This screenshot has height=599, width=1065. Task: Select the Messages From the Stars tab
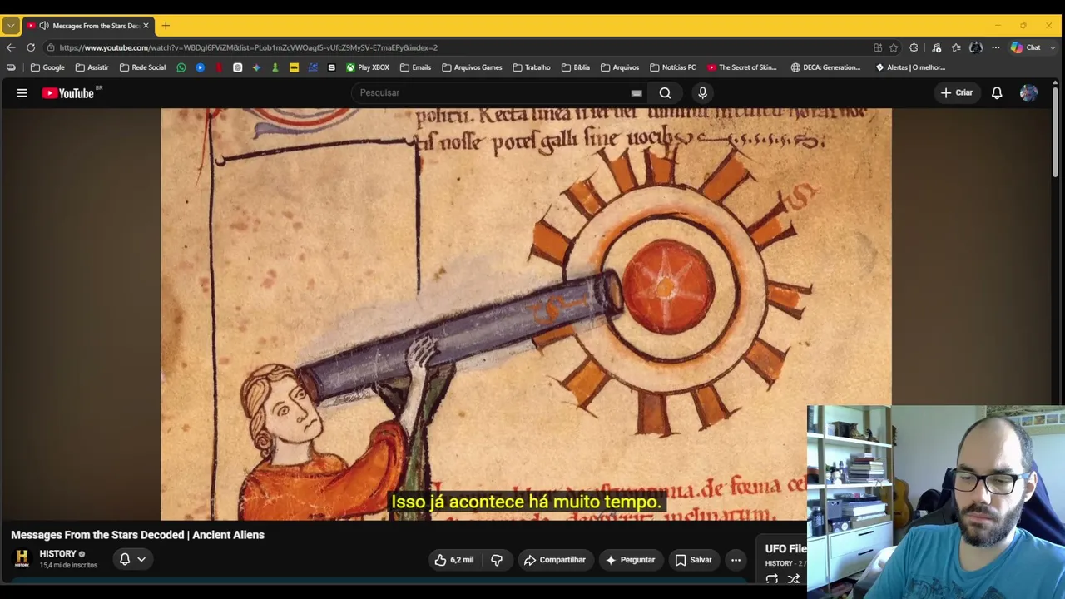tap(88, 26)
